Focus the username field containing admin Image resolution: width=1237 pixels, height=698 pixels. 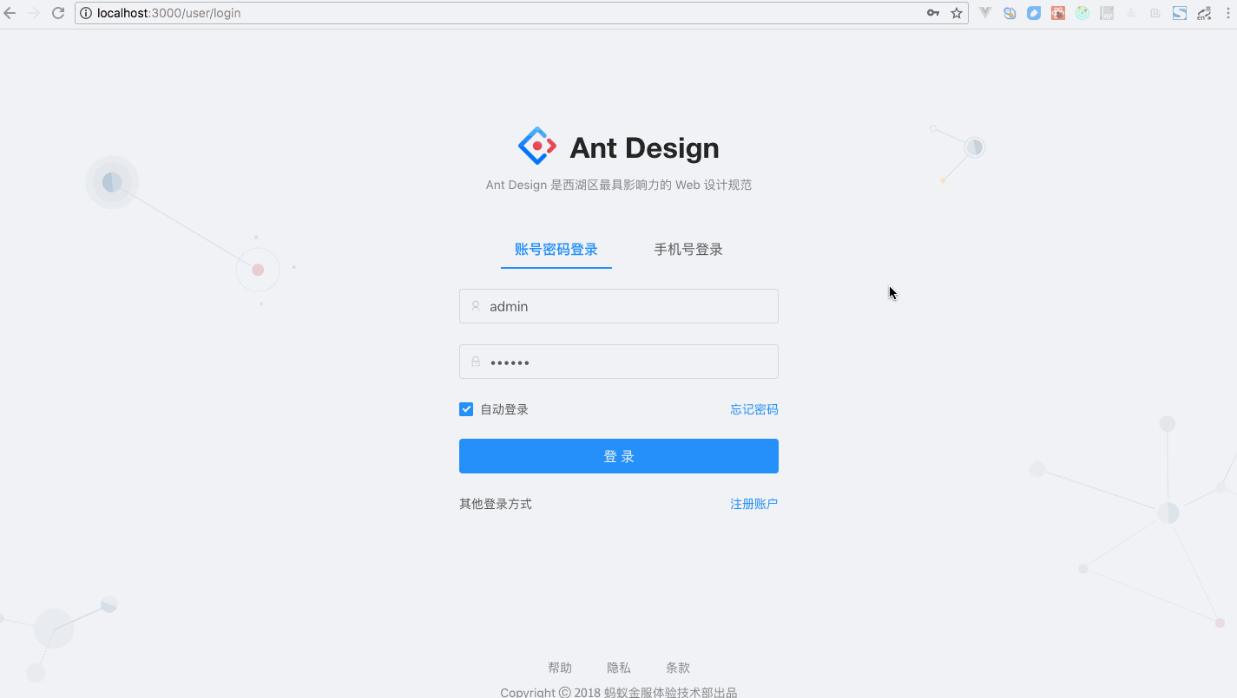619,306
